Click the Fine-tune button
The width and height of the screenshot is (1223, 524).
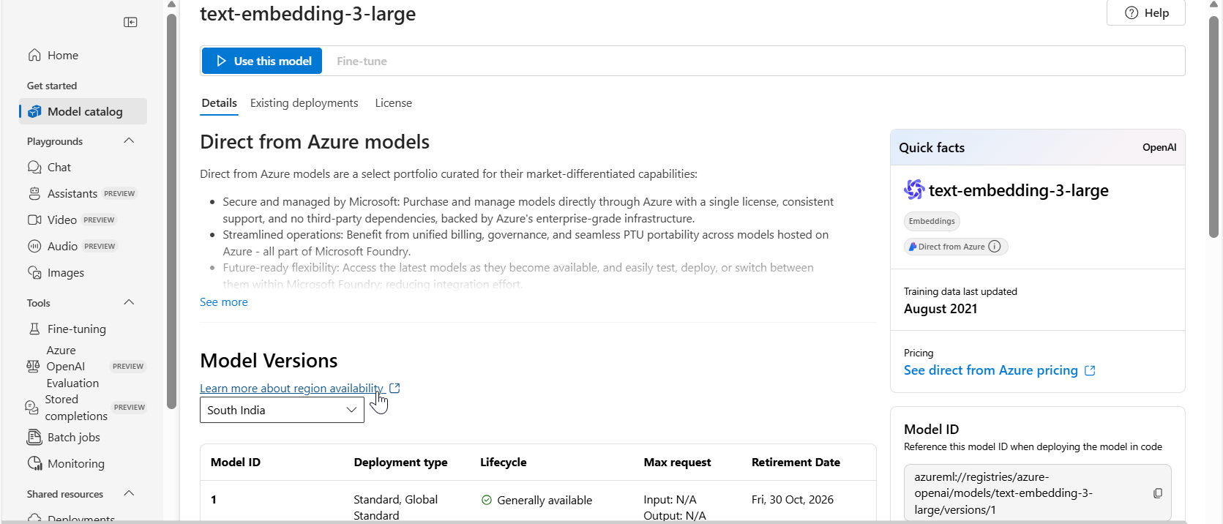click(362, 61)
